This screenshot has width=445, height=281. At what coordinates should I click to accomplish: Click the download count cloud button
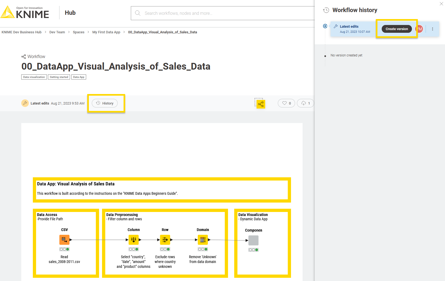[x=306, y=103]
